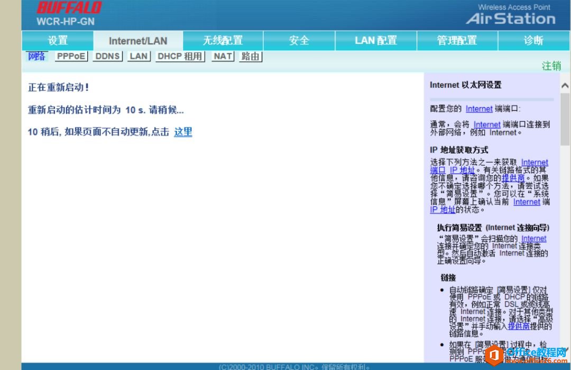Select the 网络 sub-tab
The image size is (571, 370).
(36, 56)
